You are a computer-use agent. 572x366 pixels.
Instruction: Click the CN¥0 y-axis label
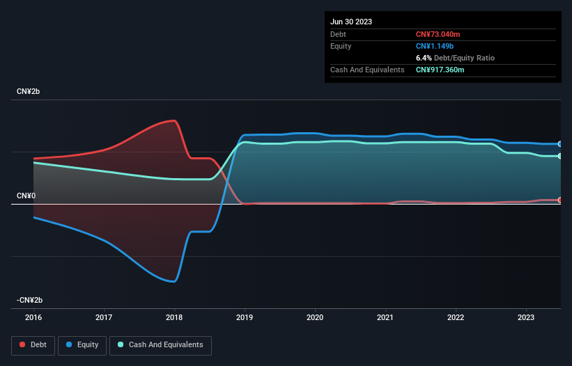coord(26,196)
